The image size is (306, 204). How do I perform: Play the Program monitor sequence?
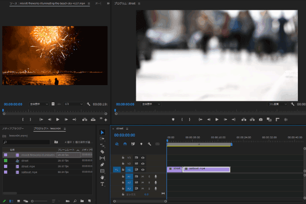coord(217,119)
